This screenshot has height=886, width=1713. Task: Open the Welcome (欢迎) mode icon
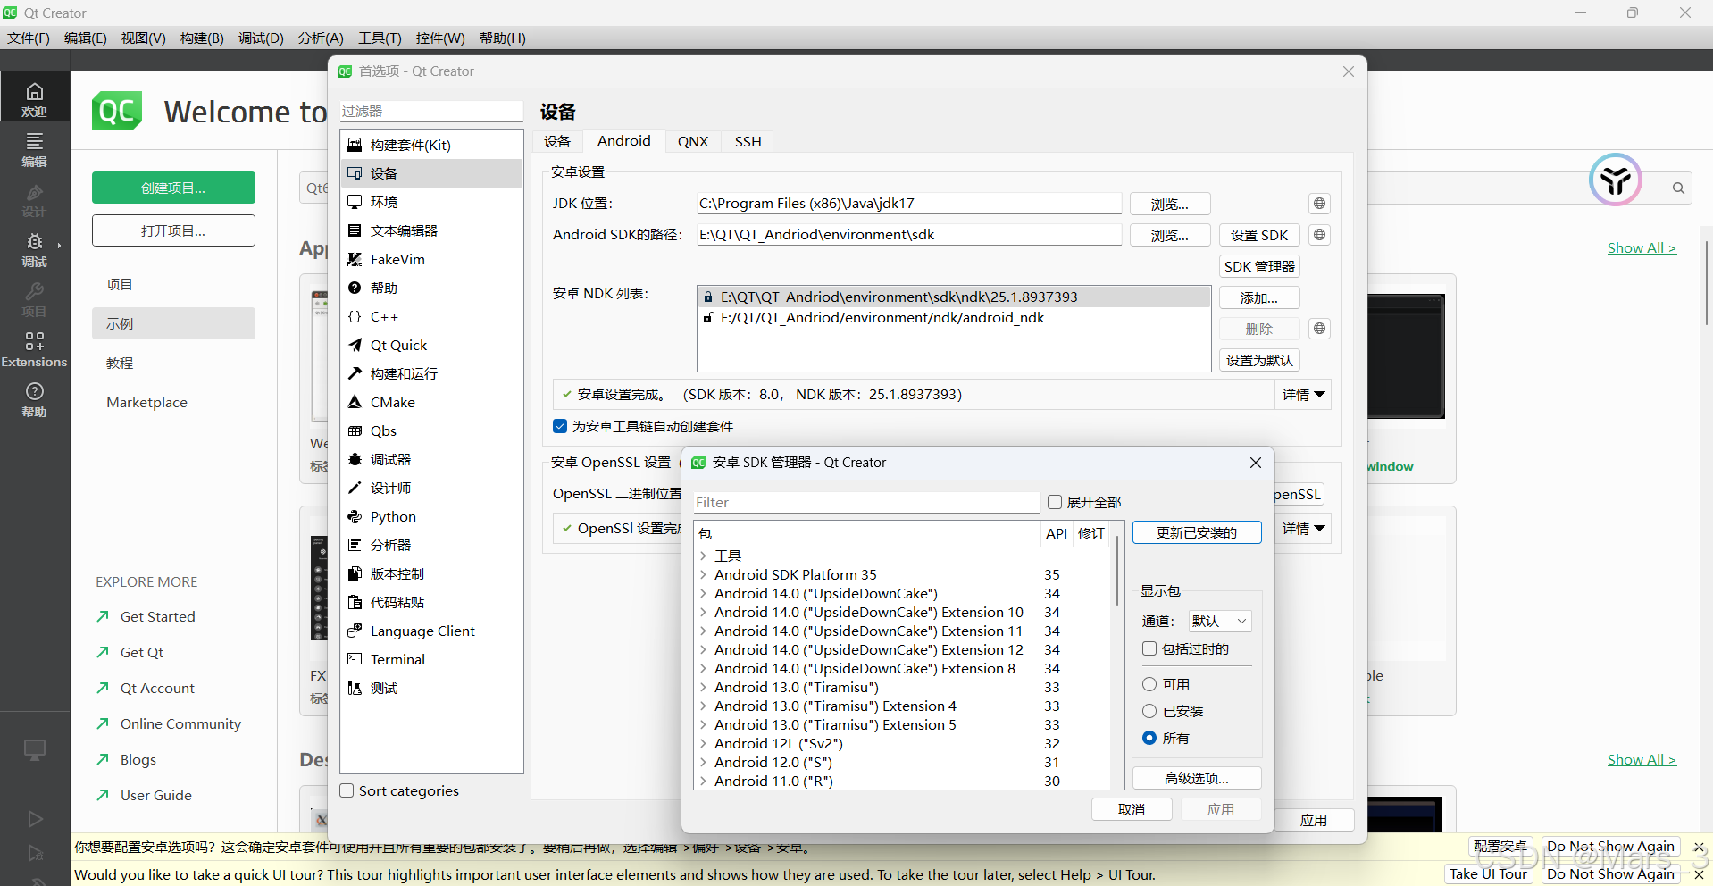click(34, 98)
